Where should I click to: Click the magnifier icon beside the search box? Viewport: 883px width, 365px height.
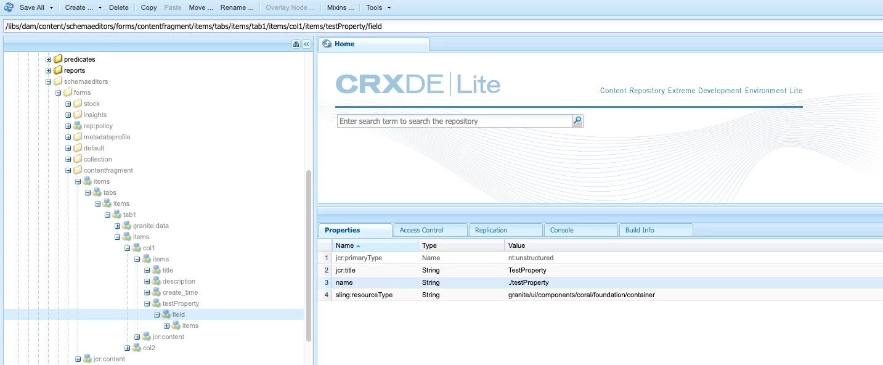[577, 121]
